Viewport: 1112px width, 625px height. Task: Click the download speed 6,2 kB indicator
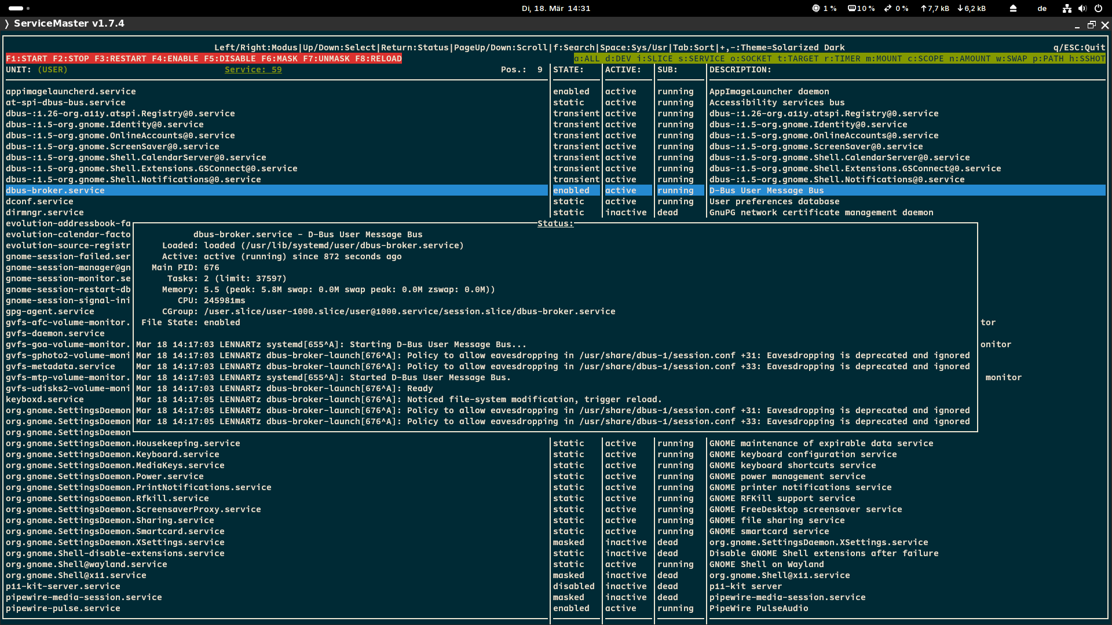[x=971, y=8]
